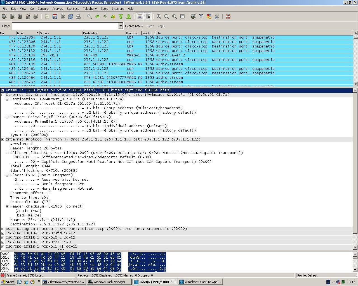
Task: Click the Clear filter button
Action: pyautogui.click(x=150, y=26)
